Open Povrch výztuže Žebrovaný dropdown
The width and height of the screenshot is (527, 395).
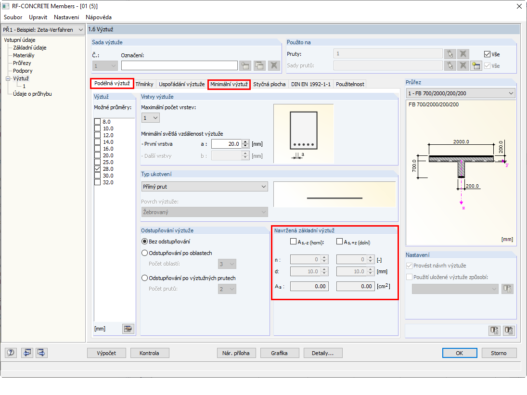point(205,212)
